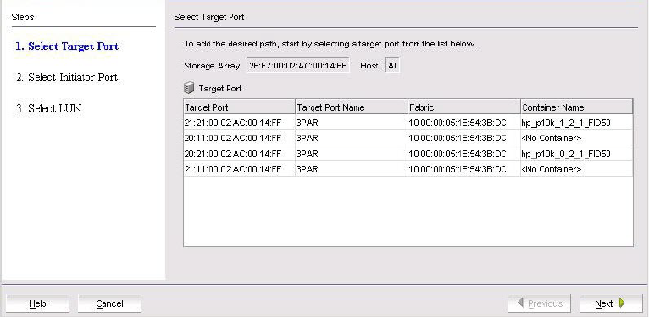The width and height of the screenshot is (649, 317).
Task: Select container hp_p10k_0_2_1_FID50 cell
Action: point(577,154)
